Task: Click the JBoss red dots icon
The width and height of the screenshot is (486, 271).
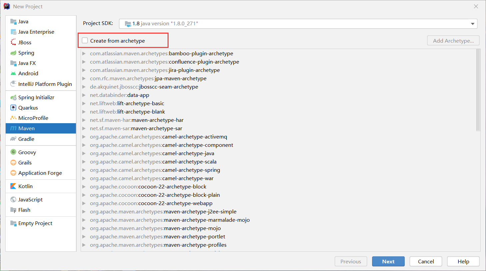Action: tap(13, 42)
